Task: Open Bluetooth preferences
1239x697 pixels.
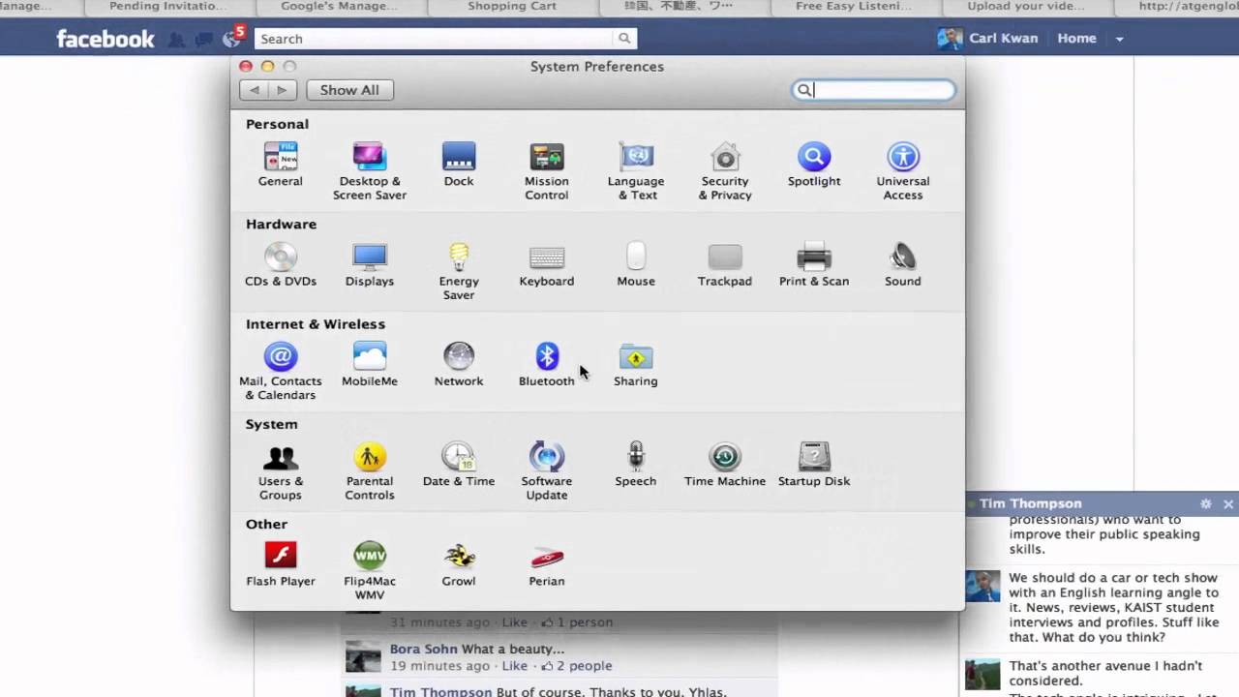Action: (547, 364)
